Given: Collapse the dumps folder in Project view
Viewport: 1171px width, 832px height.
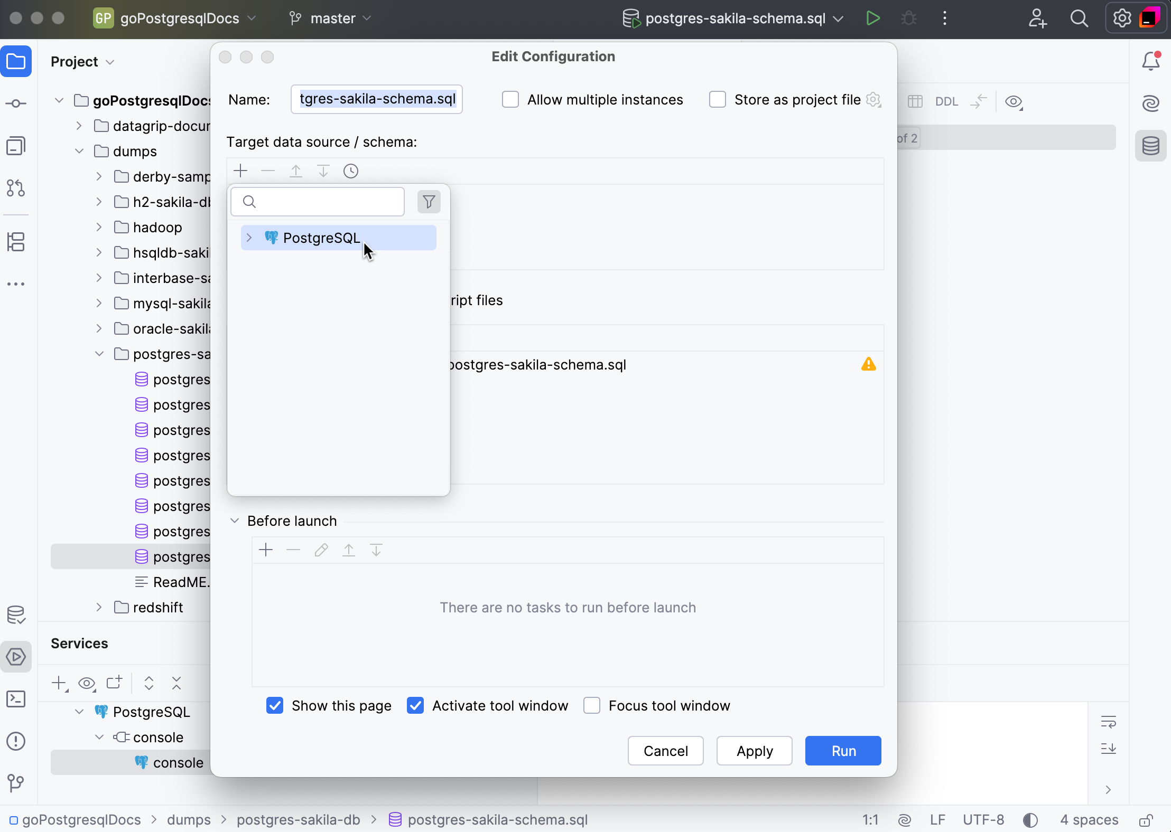Looking at the screenshot, I should coord(79,151).
